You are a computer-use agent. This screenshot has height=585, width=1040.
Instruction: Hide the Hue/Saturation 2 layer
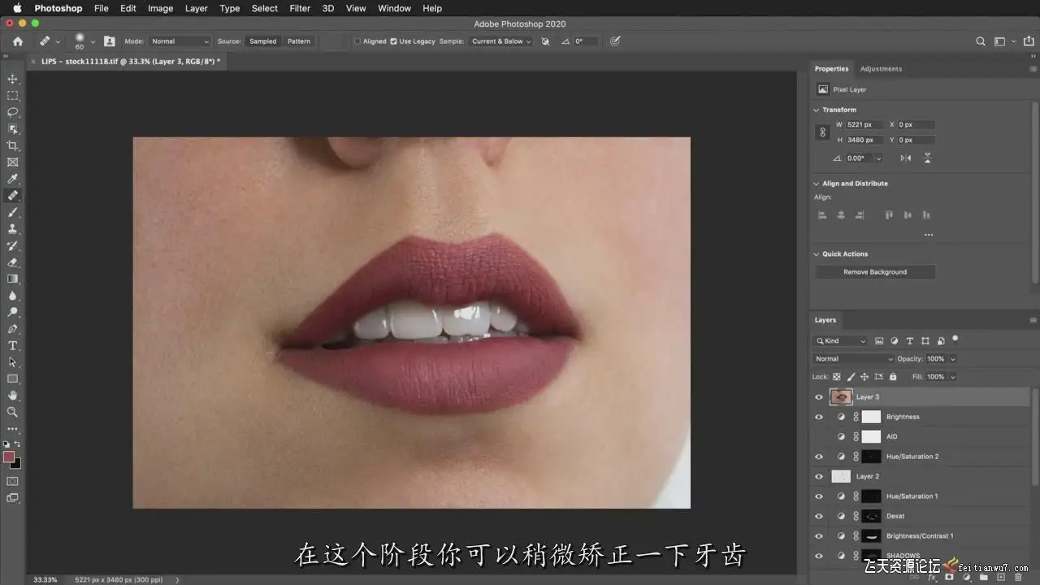[819, 457]
